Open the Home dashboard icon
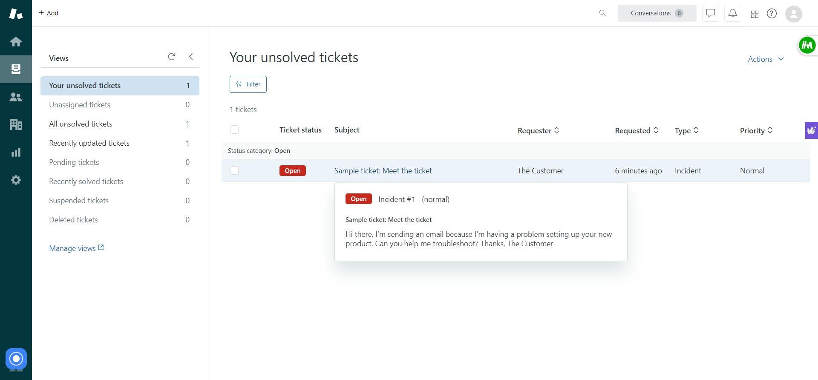The height and width of the screenshot is (380, 818). coord(16,41)
